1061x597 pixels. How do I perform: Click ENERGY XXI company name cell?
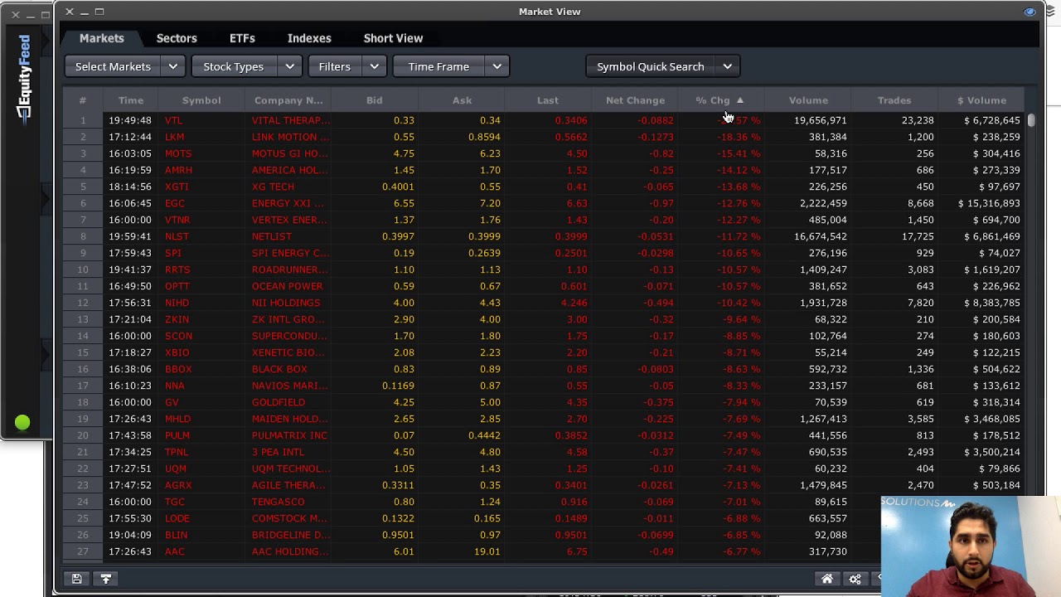coord(288,203)
